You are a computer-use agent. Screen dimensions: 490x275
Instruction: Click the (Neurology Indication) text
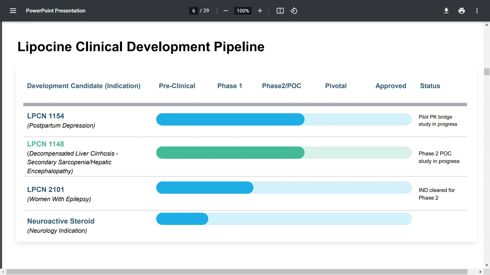click(57, 231)
